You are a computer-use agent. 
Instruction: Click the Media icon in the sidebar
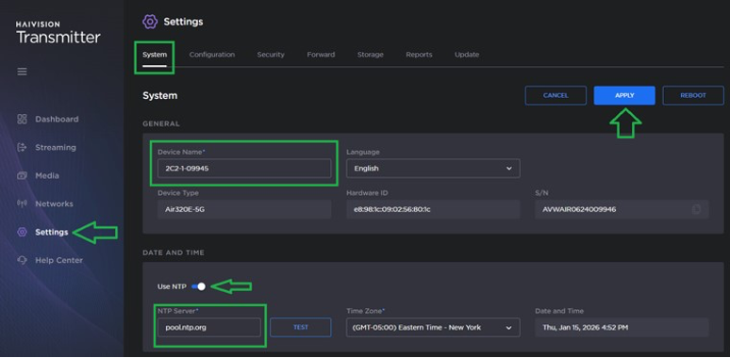click(22, 176)
